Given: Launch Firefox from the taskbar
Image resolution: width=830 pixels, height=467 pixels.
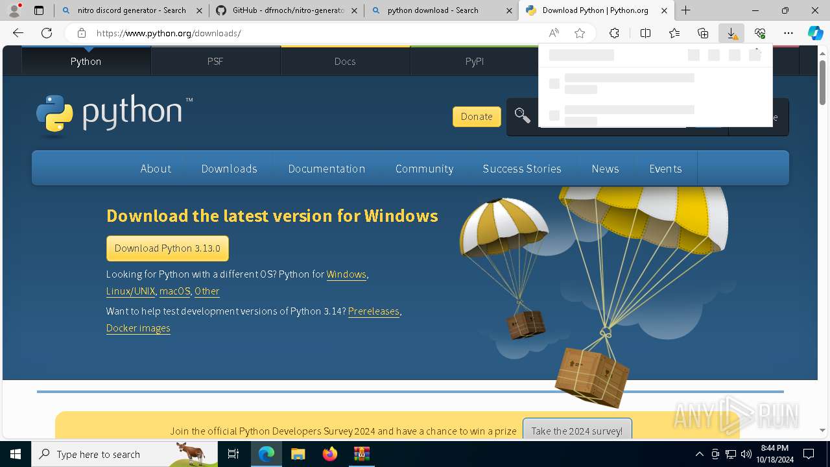Looking at the screenshot, I should (x=329, y=454).
